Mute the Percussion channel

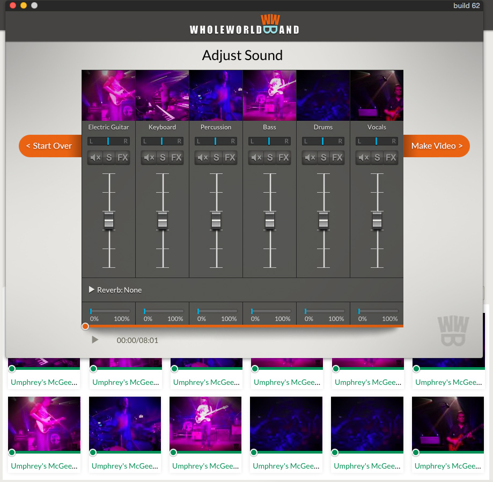coord(202,158)
